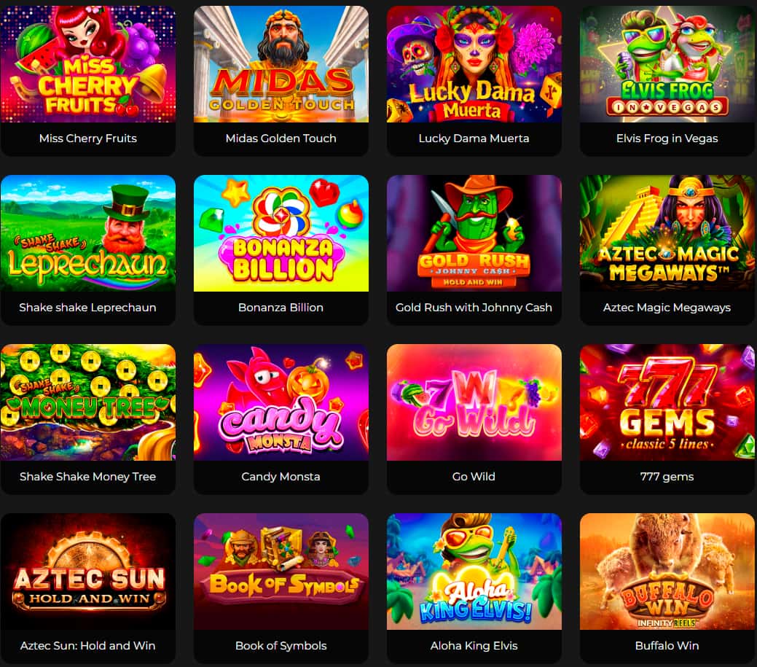
Task: Open the 777 Gems classic thumbnail
Action: [x=667, y=402]
